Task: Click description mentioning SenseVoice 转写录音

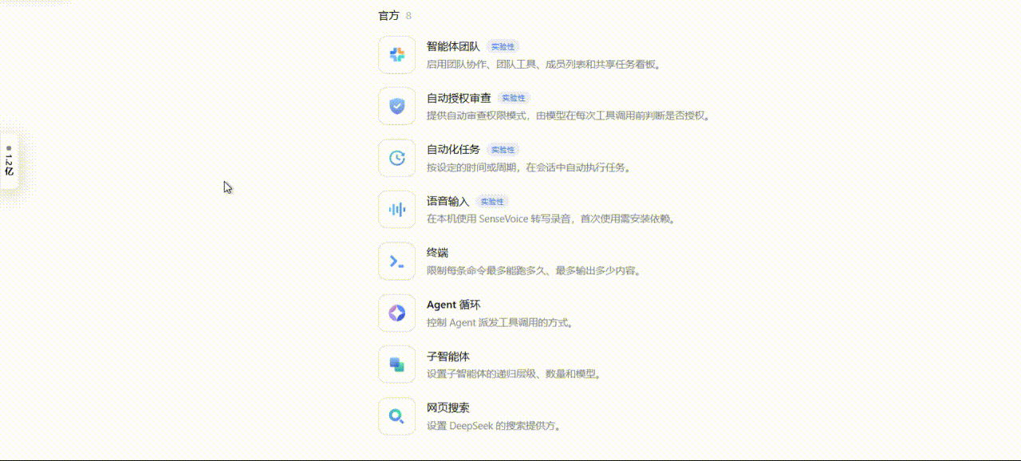Action: (x=552, y=219)
